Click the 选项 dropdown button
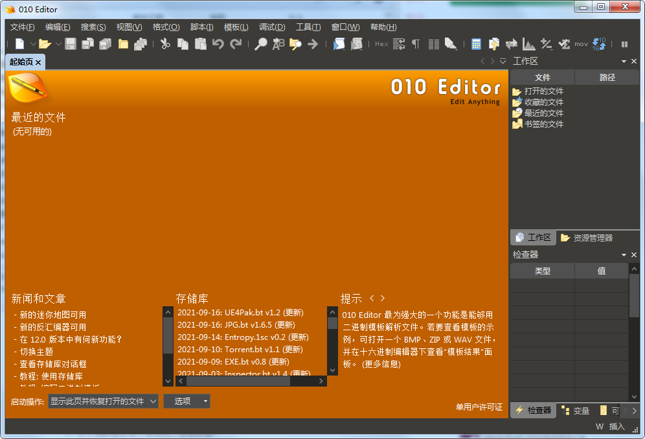 pyautogui.click(x=187, y=401)
